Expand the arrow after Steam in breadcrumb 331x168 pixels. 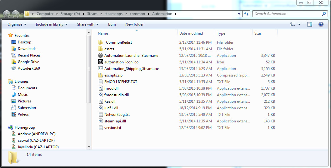(x=101, y=14)
